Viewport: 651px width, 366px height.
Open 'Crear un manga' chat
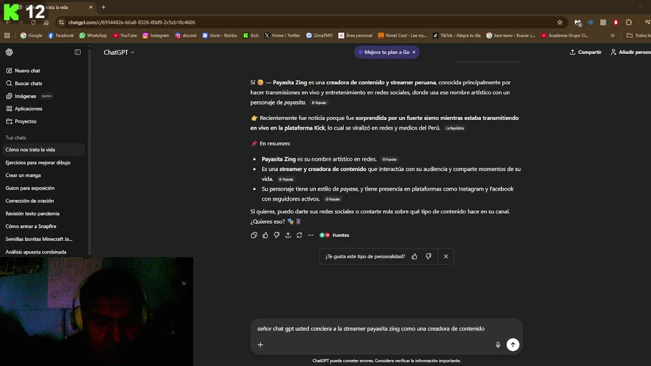coord(44,175)
